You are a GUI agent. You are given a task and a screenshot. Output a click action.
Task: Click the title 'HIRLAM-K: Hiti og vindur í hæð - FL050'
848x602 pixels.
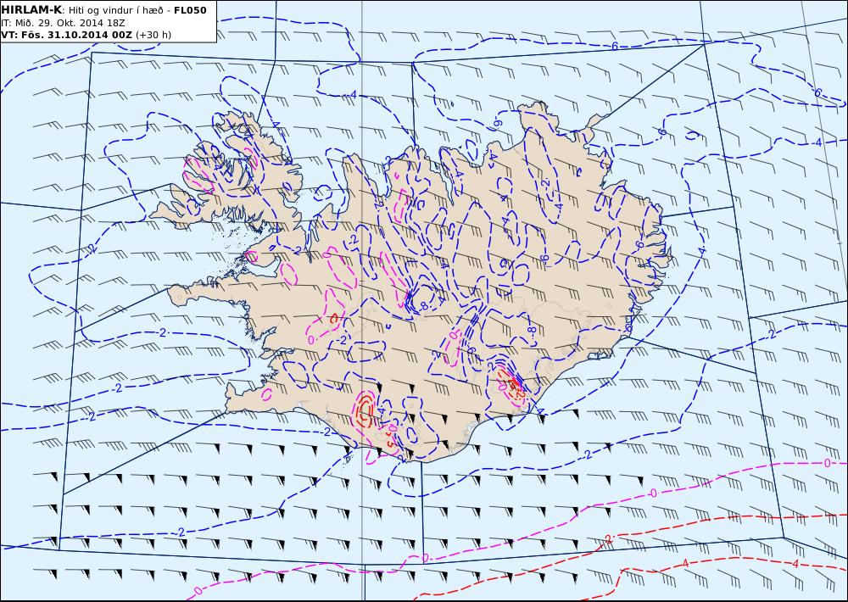(103, 10)
